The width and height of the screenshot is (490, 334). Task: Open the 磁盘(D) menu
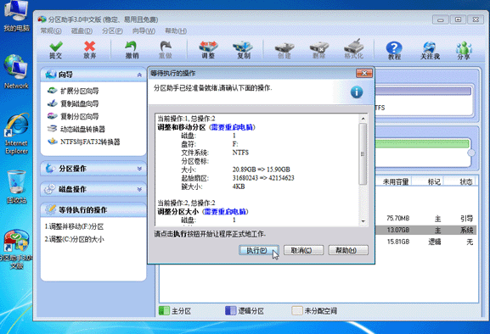(x=82, y=31)
